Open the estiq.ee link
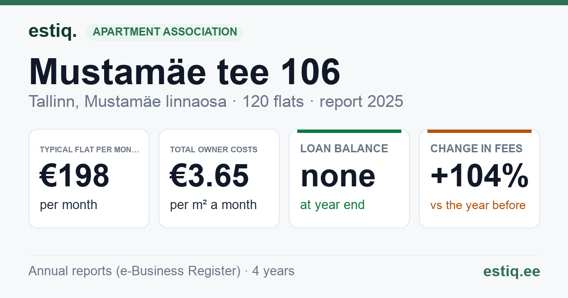 point(512,271)
